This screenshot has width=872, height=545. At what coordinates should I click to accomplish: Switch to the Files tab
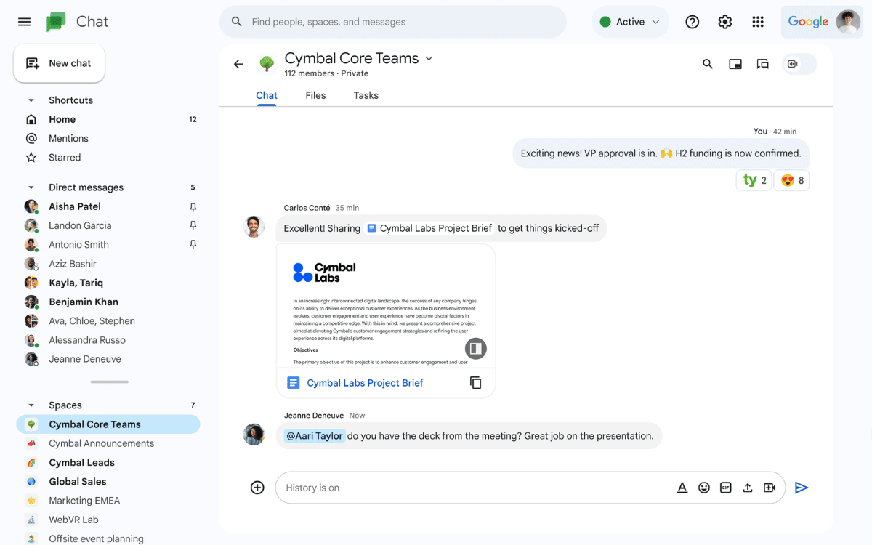click(x=315, y=95)
